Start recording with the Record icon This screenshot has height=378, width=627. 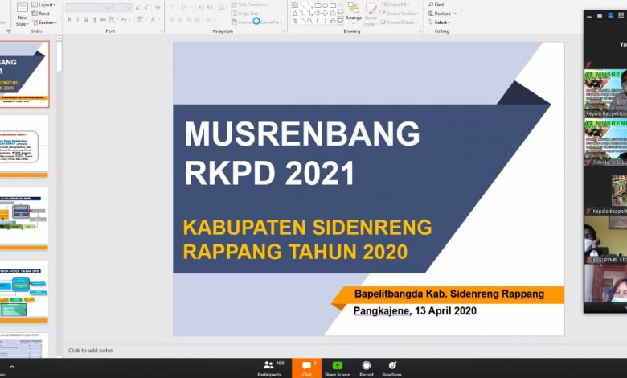pos(367,367)
